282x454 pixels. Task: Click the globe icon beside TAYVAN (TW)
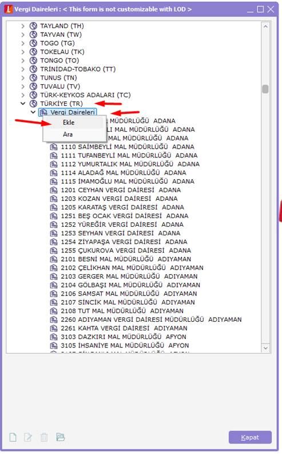[x=34, y=35]
